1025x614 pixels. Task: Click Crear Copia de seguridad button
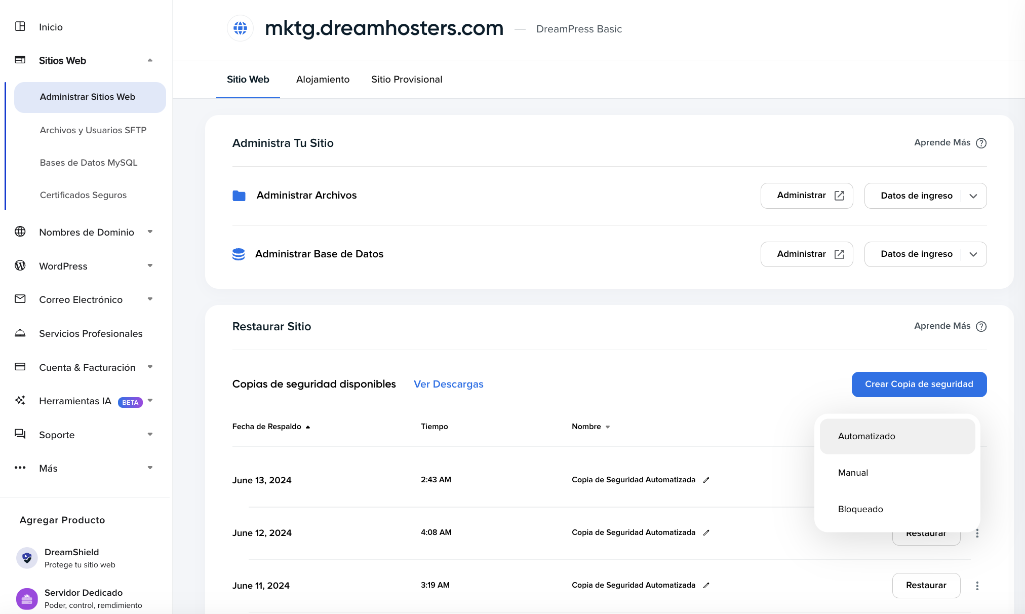click(919, 384)
